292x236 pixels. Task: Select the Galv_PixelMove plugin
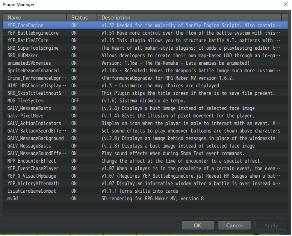(145, 116)
